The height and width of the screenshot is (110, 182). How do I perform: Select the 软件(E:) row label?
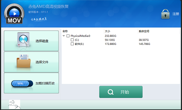79,44
